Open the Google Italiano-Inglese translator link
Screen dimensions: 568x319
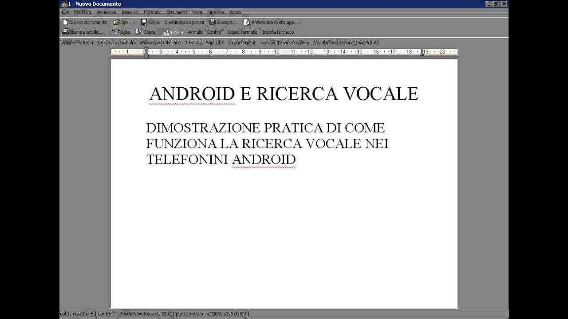(284, 43)
